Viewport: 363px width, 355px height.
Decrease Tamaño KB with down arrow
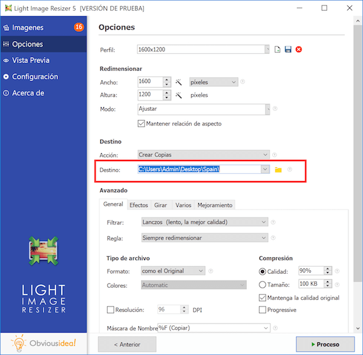pyautogui.click(x=327, y=286)
